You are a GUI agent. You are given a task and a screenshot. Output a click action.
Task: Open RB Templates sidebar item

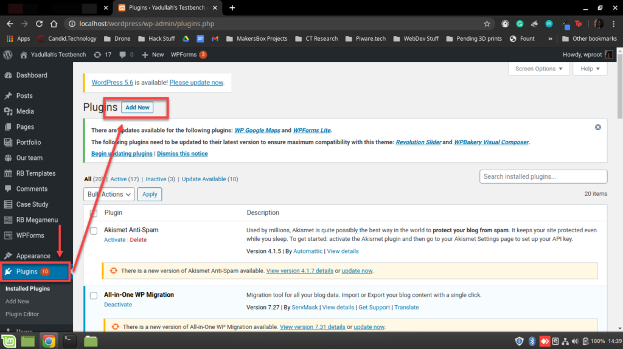[x=36, y=173]
